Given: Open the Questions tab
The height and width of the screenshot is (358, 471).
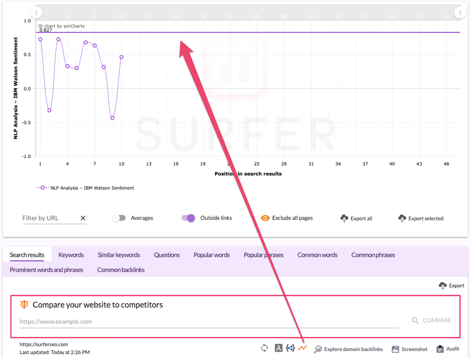Looking at the screenshot, I should coord(167,255).
